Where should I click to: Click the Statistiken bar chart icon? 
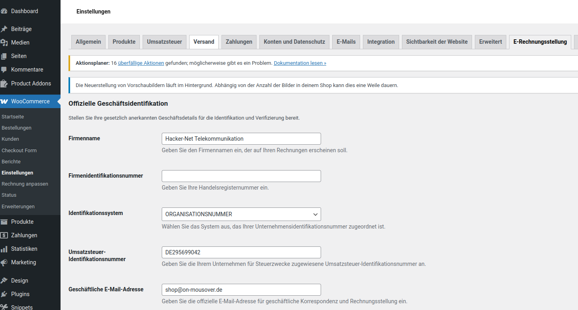[4, 249]
